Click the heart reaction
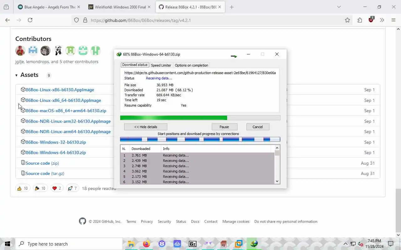Screen dimensions: 401x250 pos(57,188)
